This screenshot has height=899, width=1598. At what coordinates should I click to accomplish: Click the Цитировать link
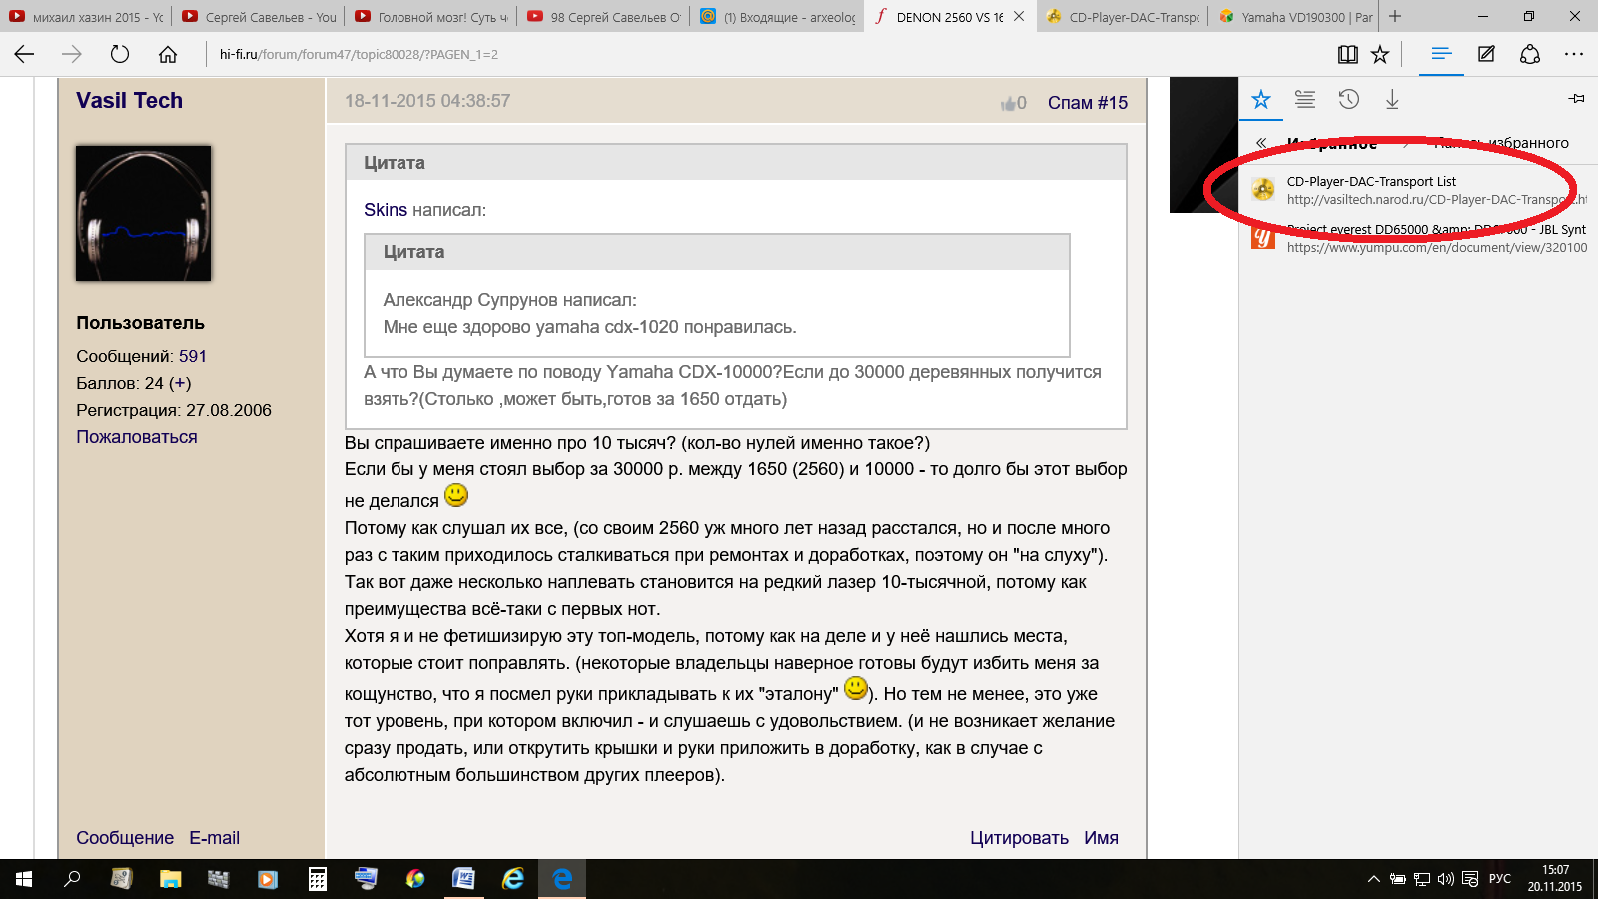1019,838
